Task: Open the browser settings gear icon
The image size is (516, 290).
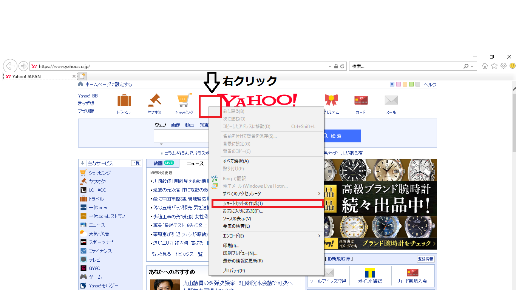Action: pos(503,66)
